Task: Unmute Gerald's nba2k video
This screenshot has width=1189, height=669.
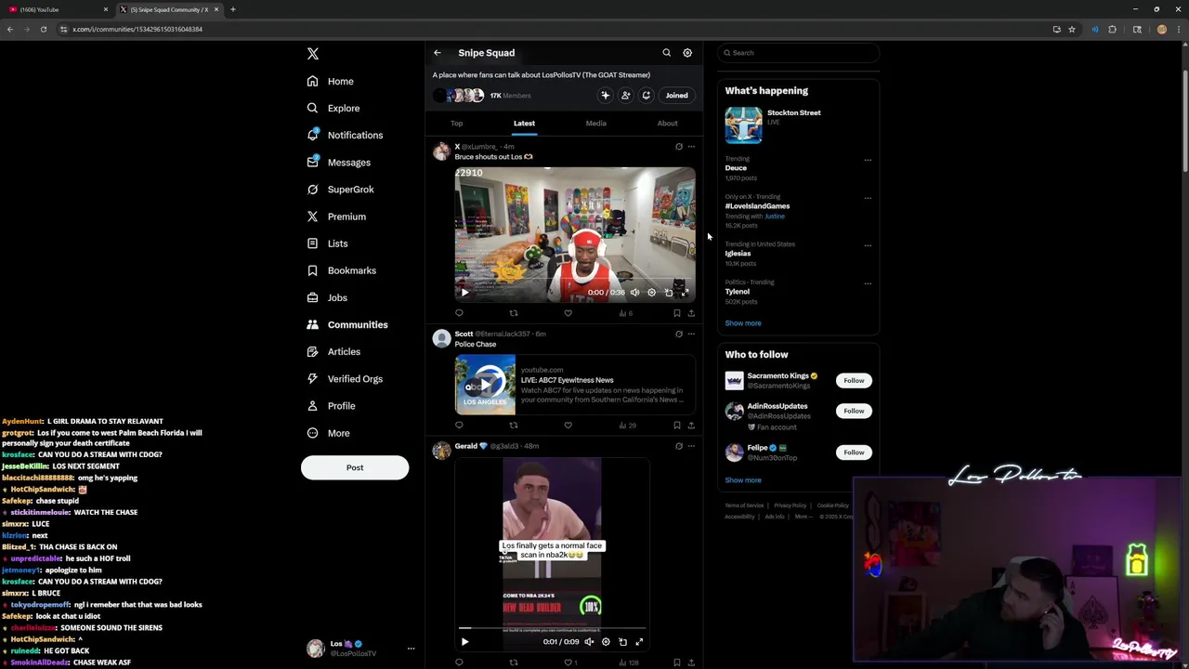Action: tap(589, 642)
